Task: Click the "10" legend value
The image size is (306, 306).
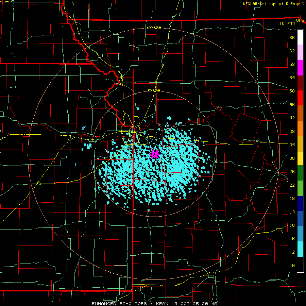Action: (292, 225)
